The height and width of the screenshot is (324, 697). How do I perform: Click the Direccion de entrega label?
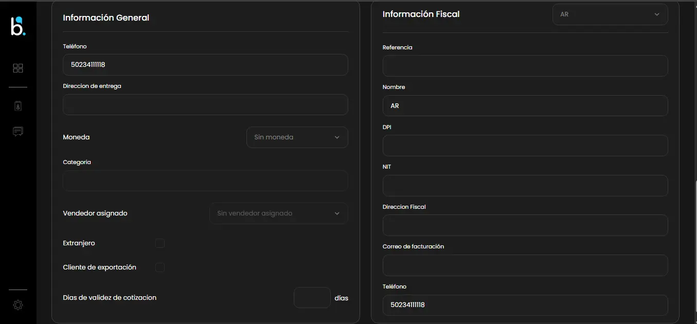pyautogui.click(x=92, y=86)
